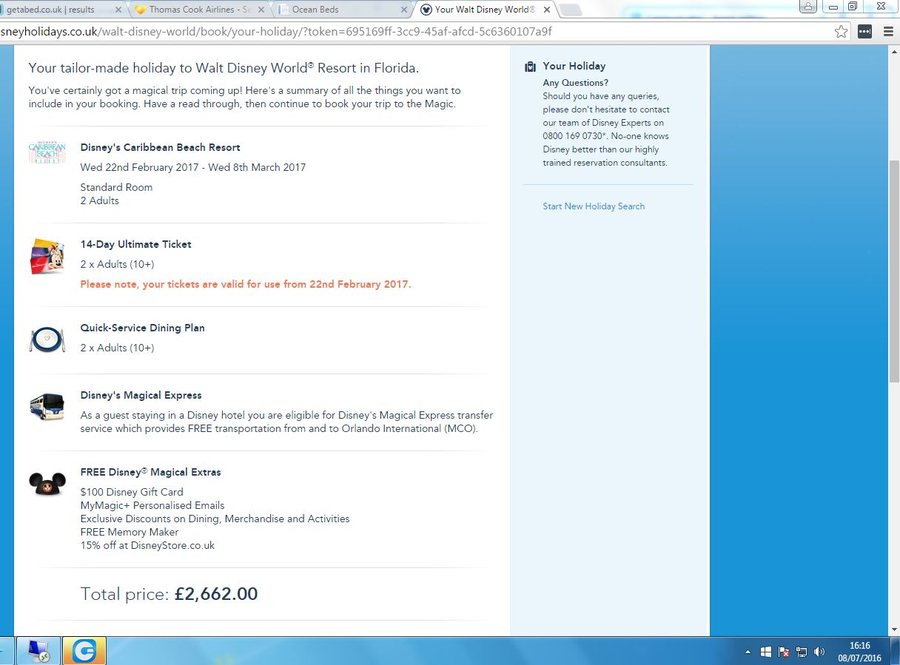Click the Standard Room text
The image size is (900, 665).
coord(116,187)
